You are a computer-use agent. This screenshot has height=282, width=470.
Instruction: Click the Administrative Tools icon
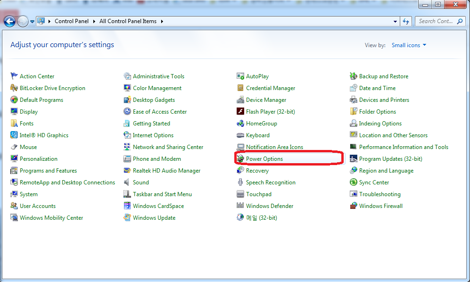click(127, 76)
